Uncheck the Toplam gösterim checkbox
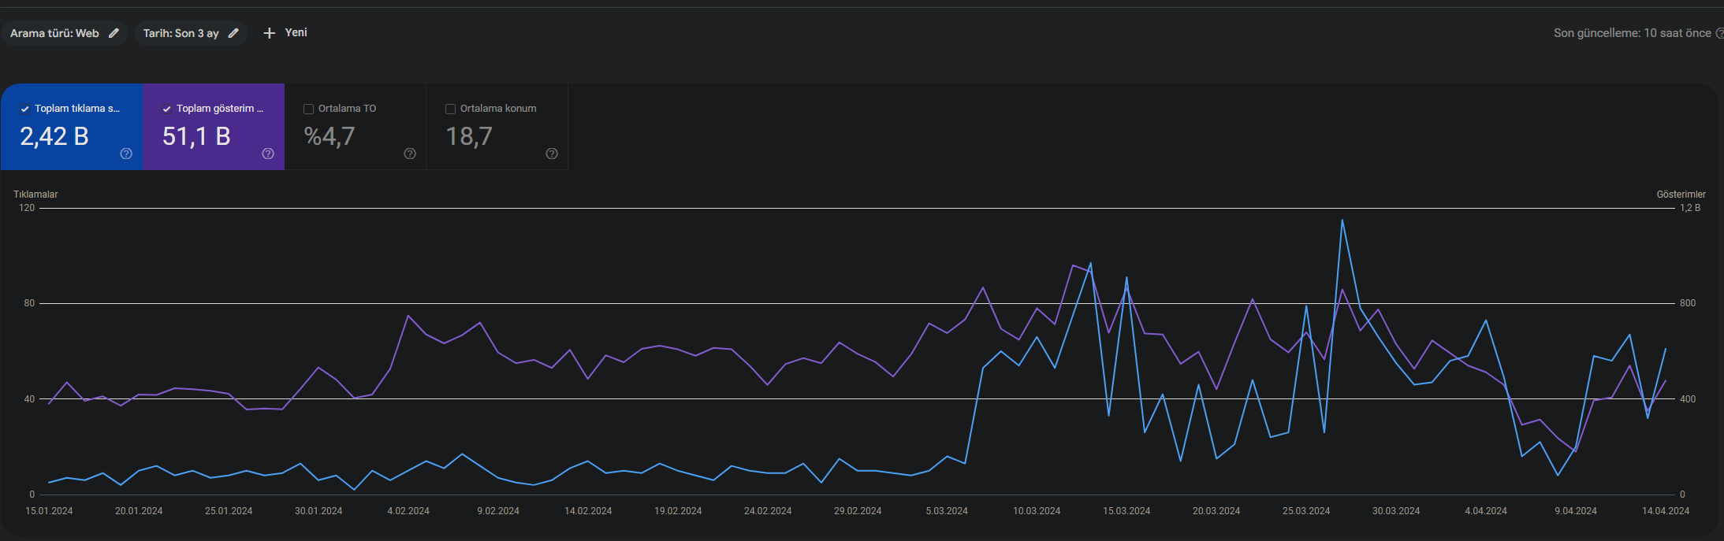Screen dimensions: 1724x541 point(167,109)
